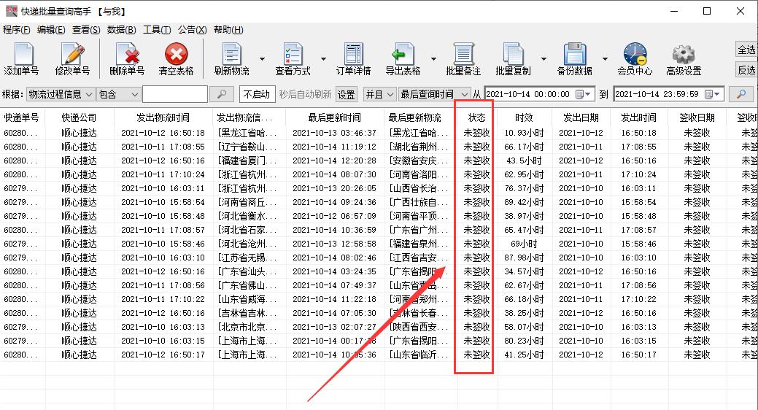Image resolution: width=758 pixels, height=410 pixels.
Task: Open 高级设置 gear icon
Action: point(684,54)
